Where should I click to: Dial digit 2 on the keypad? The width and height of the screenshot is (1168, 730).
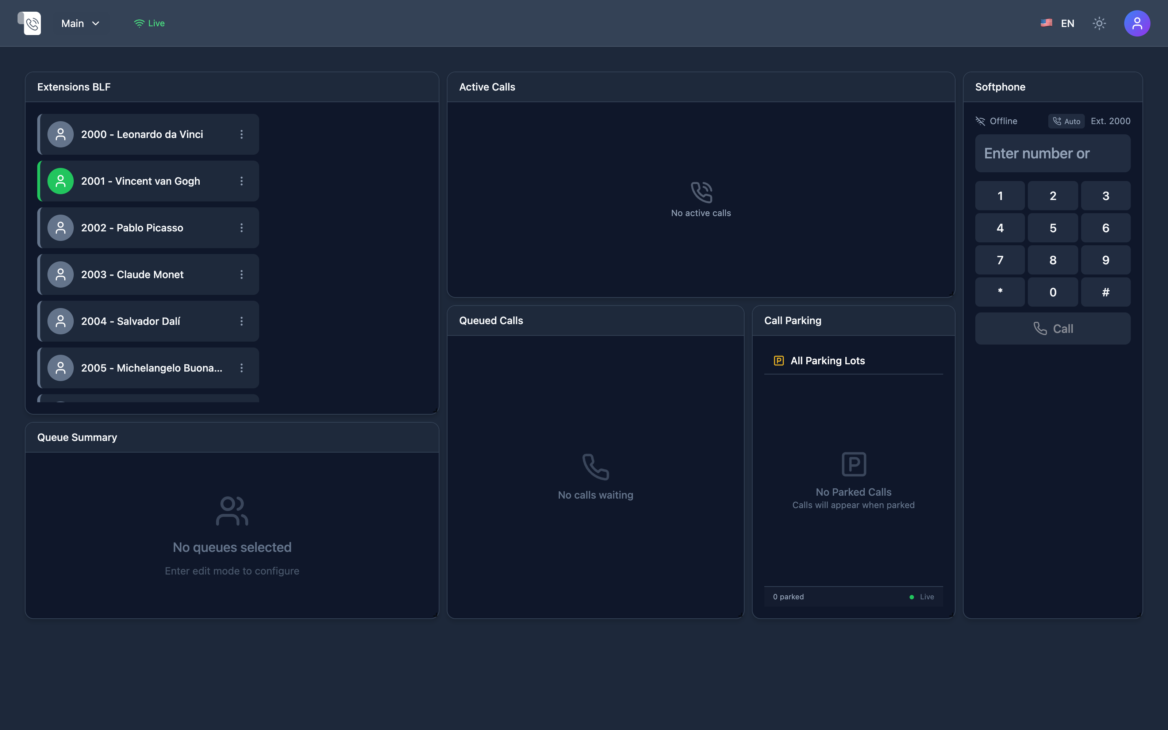[x=1053, y=196]
